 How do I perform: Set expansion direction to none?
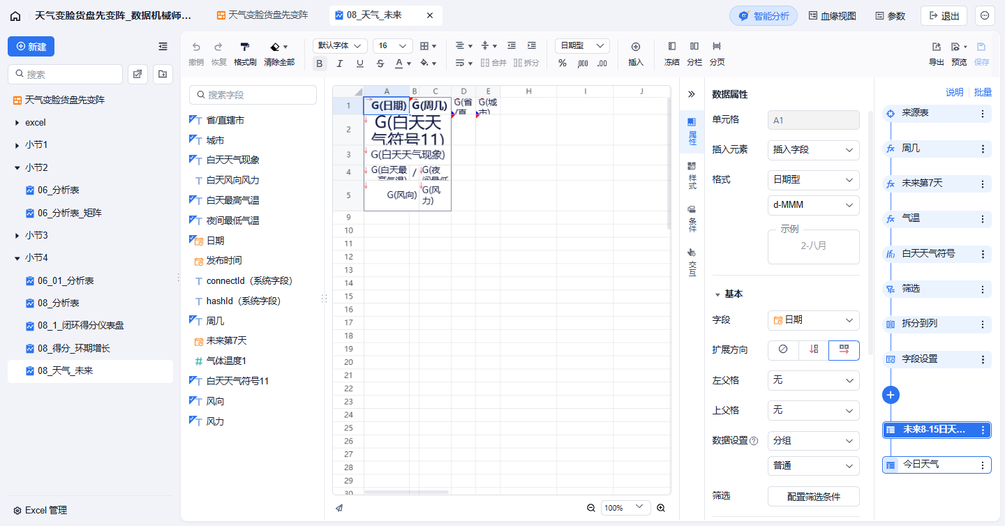click(783, 350)
